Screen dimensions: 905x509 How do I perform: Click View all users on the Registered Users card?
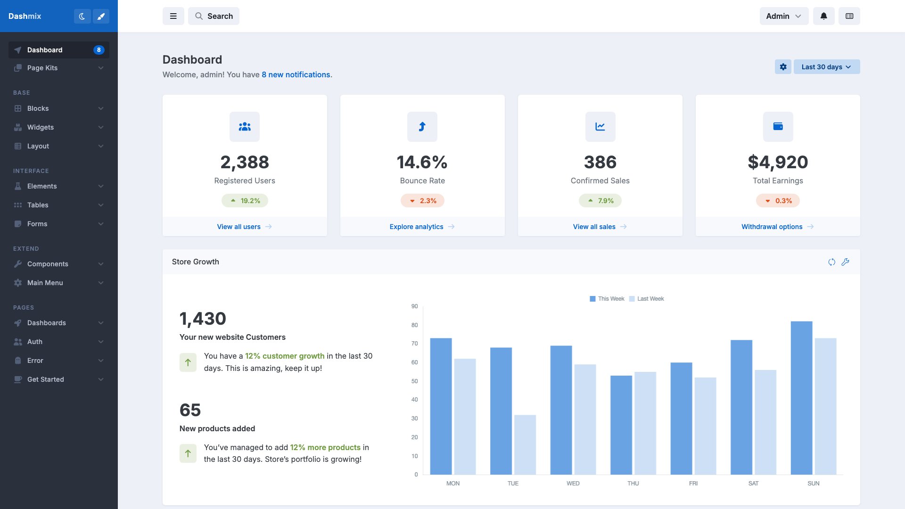click(244, 227)
